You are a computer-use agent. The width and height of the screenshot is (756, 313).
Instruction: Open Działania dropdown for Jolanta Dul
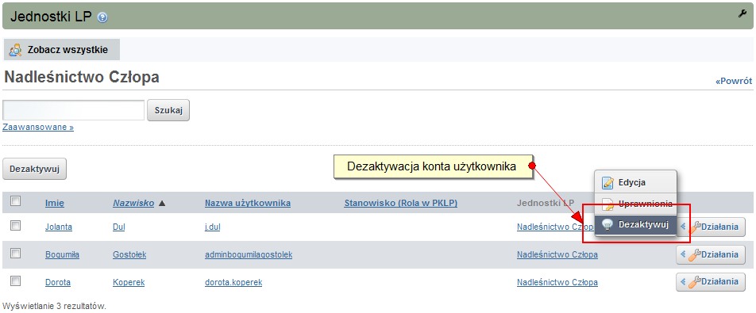pyautogui.click(x=710, y=227)
